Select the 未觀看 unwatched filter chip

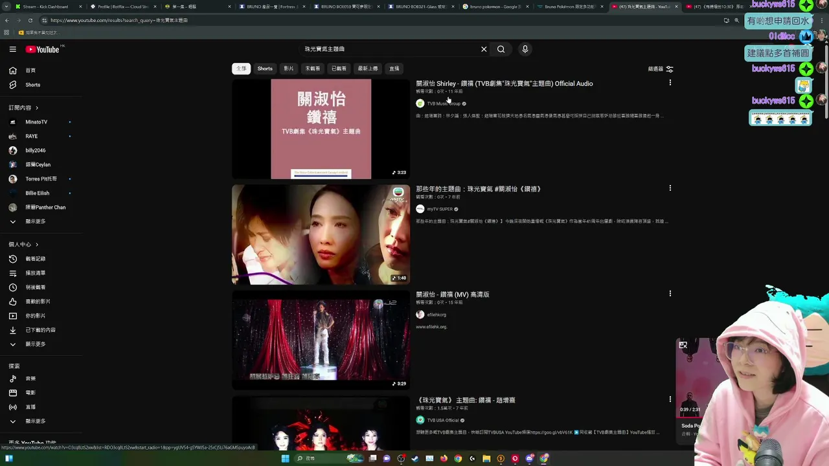[x=313, y=69]
